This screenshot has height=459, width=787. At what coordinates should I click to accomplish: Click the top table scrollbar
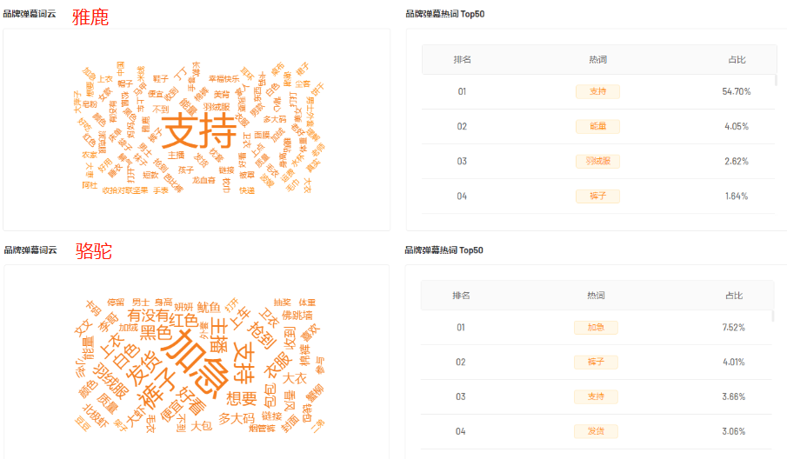776,80
